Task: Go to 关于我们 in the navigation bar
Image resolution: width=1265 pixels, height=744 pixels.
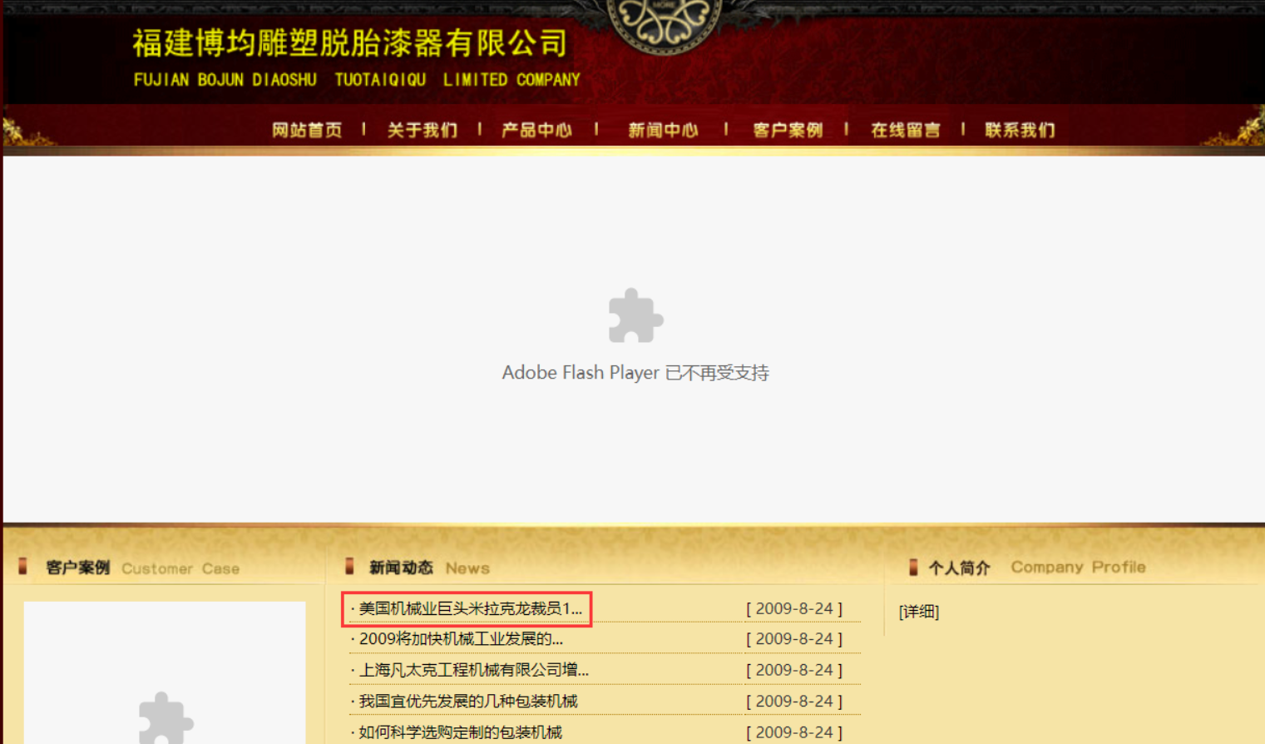Action: (422, 130)
